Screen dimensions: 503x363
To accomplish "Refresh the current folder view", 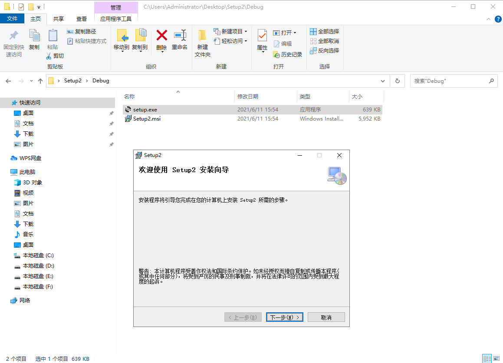I will tap(398, 81).
